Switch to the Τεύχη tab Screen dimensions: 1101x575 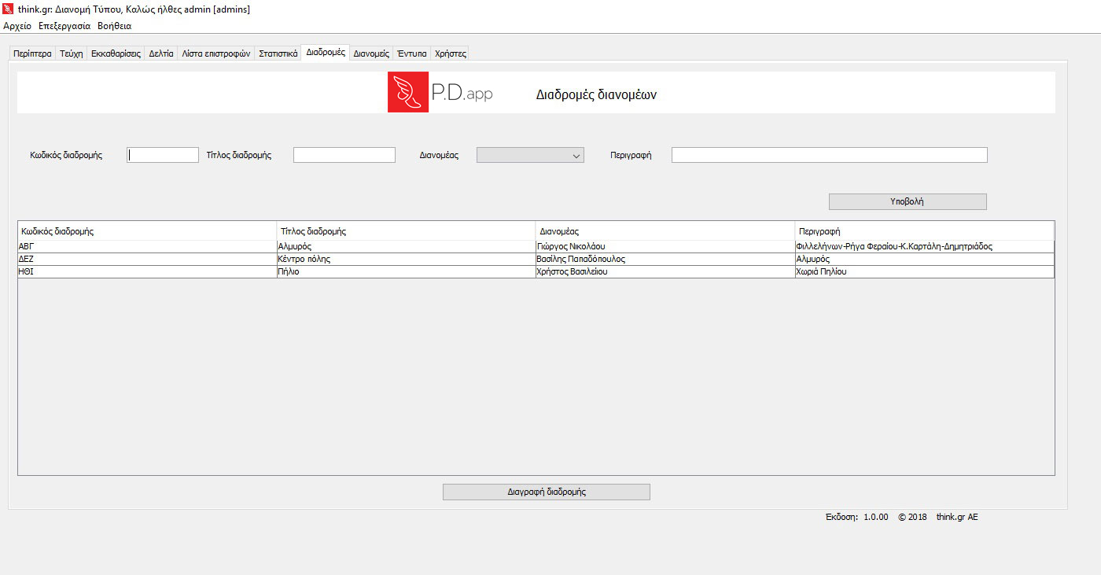point(71,53)
